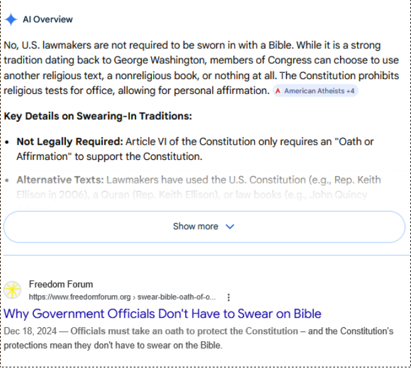Open "Why Government Officials Don't Have to Swear" link

pyautogui.click(x=163, y=313)
